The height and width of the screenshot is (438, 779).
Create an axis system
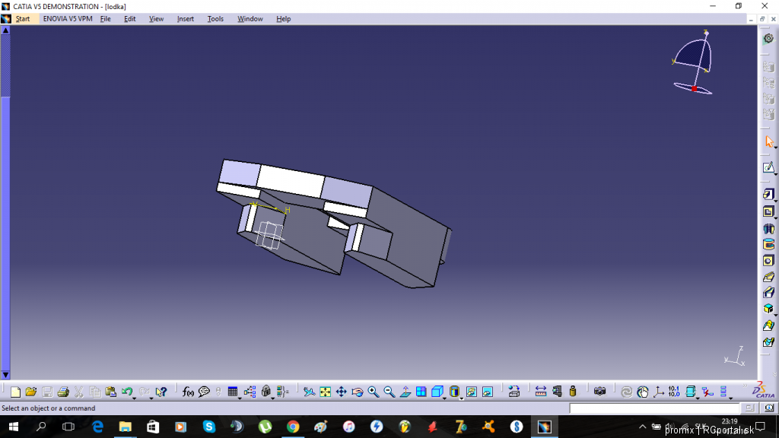click(658, 392)
